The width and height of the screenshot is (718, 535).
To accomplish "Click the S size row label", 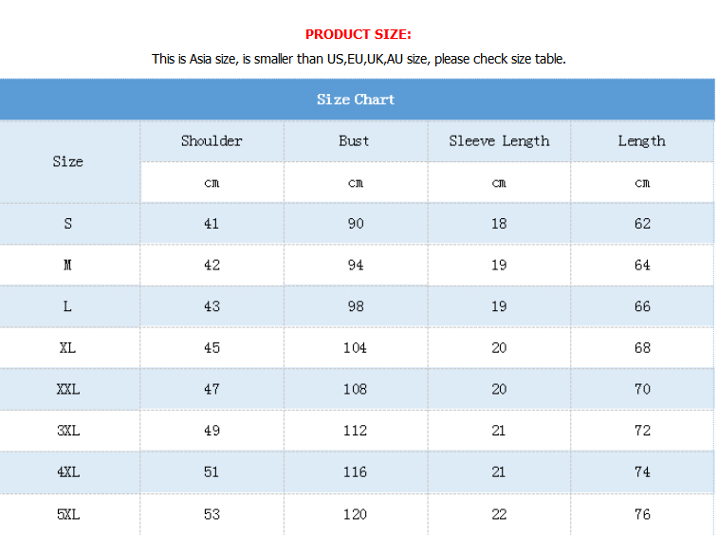I will (67, 224).
